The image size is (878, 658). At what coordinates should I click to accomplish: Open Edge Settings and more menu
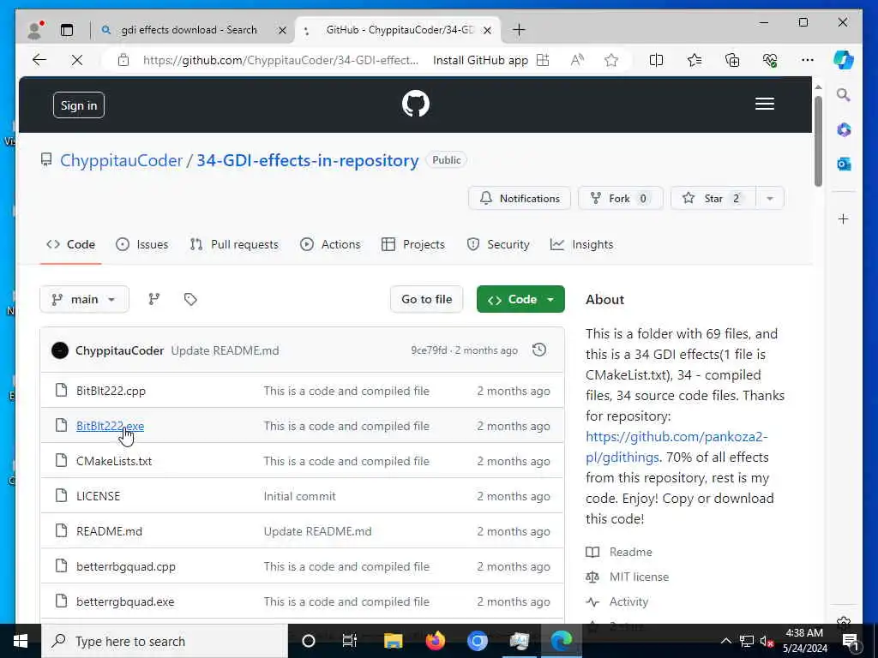(x=808, y=60)
